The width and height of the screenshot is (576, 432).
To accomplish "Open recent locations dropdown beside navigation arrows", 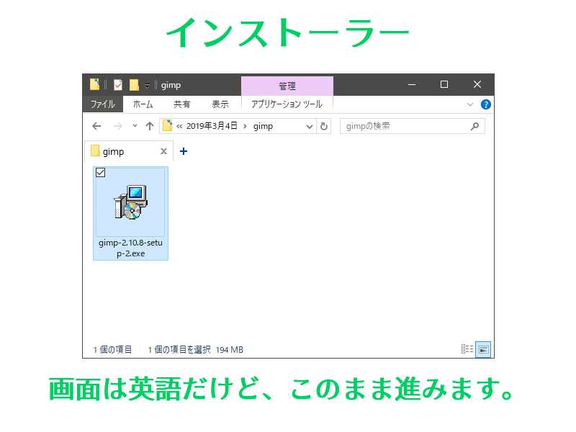I will [x=133, y=127].
